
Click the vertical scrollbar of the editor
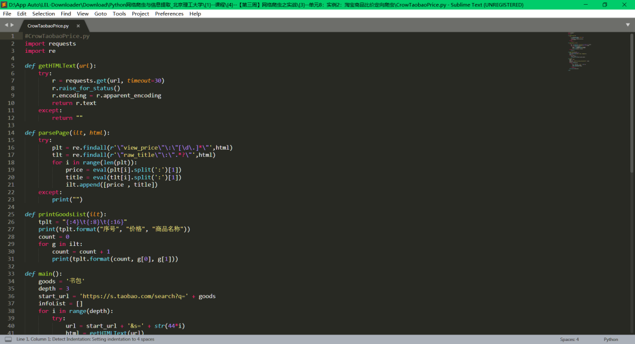[x=631, y=103]
